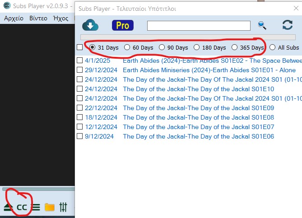The height and width of the screenshot is (218, 302).
Task: Click the Pro upgrade badge
Action: 122,26
